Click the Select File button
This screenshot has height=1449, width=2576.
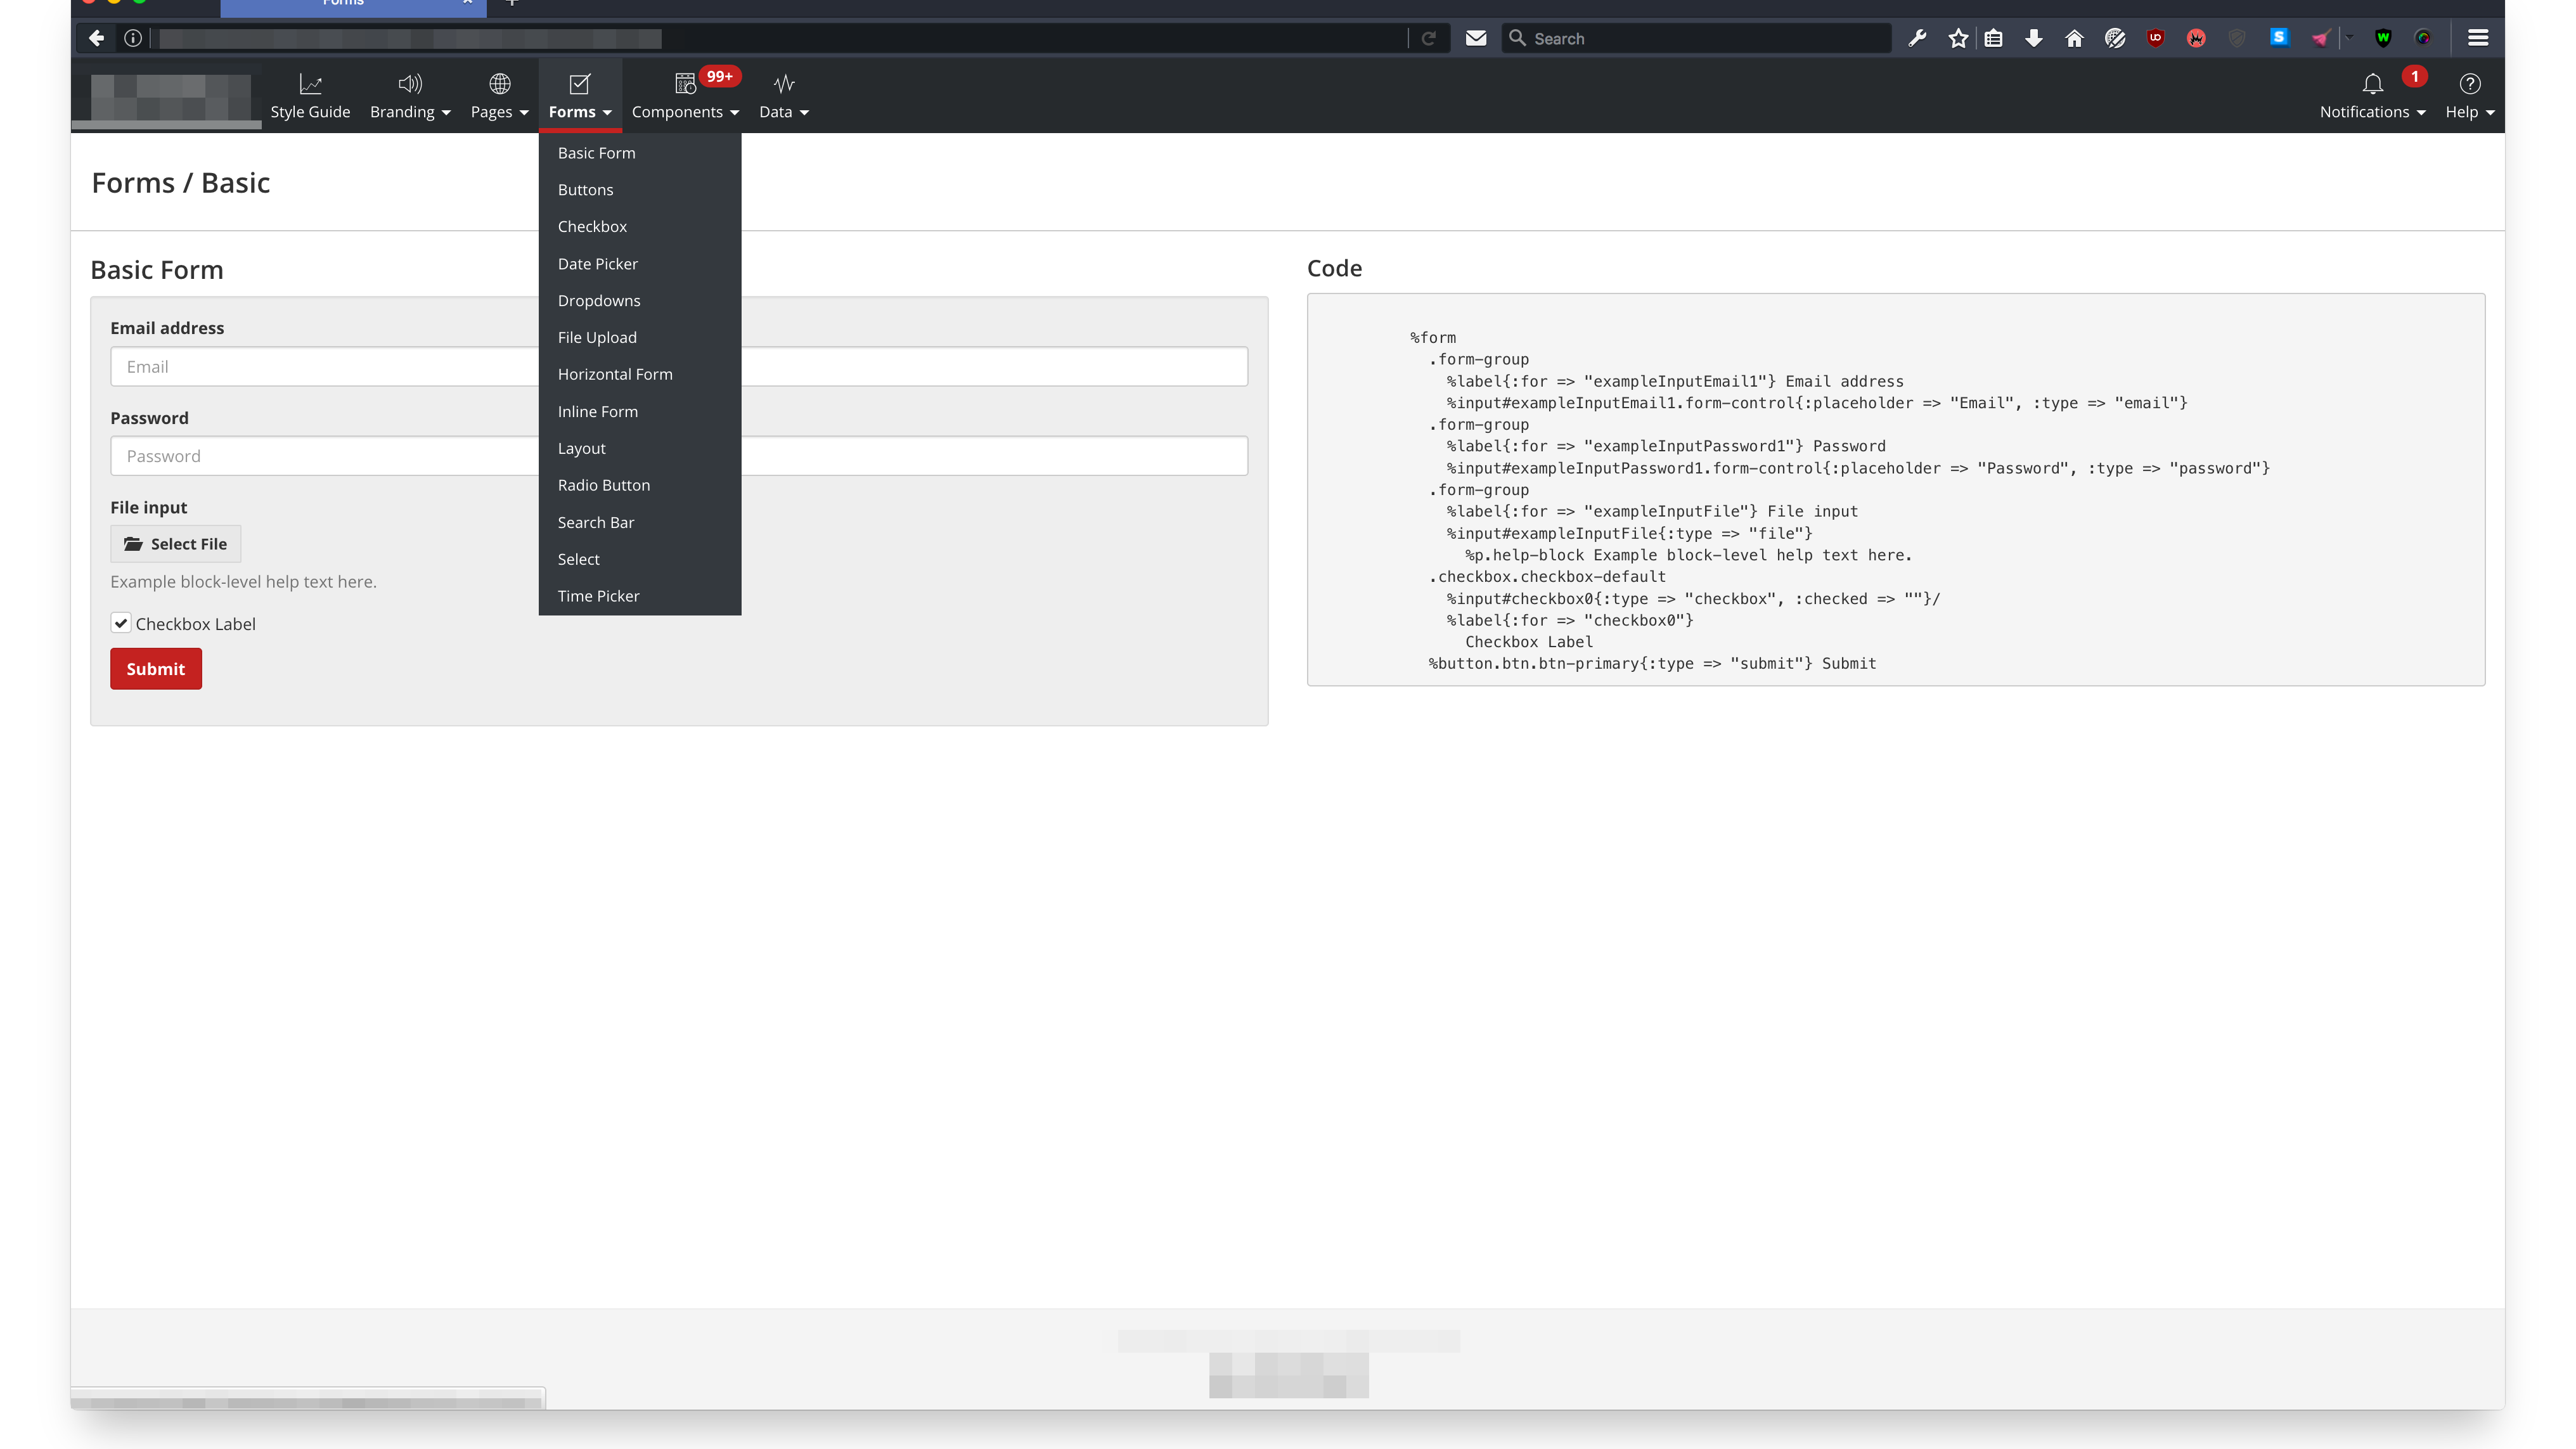coord(175,544)
